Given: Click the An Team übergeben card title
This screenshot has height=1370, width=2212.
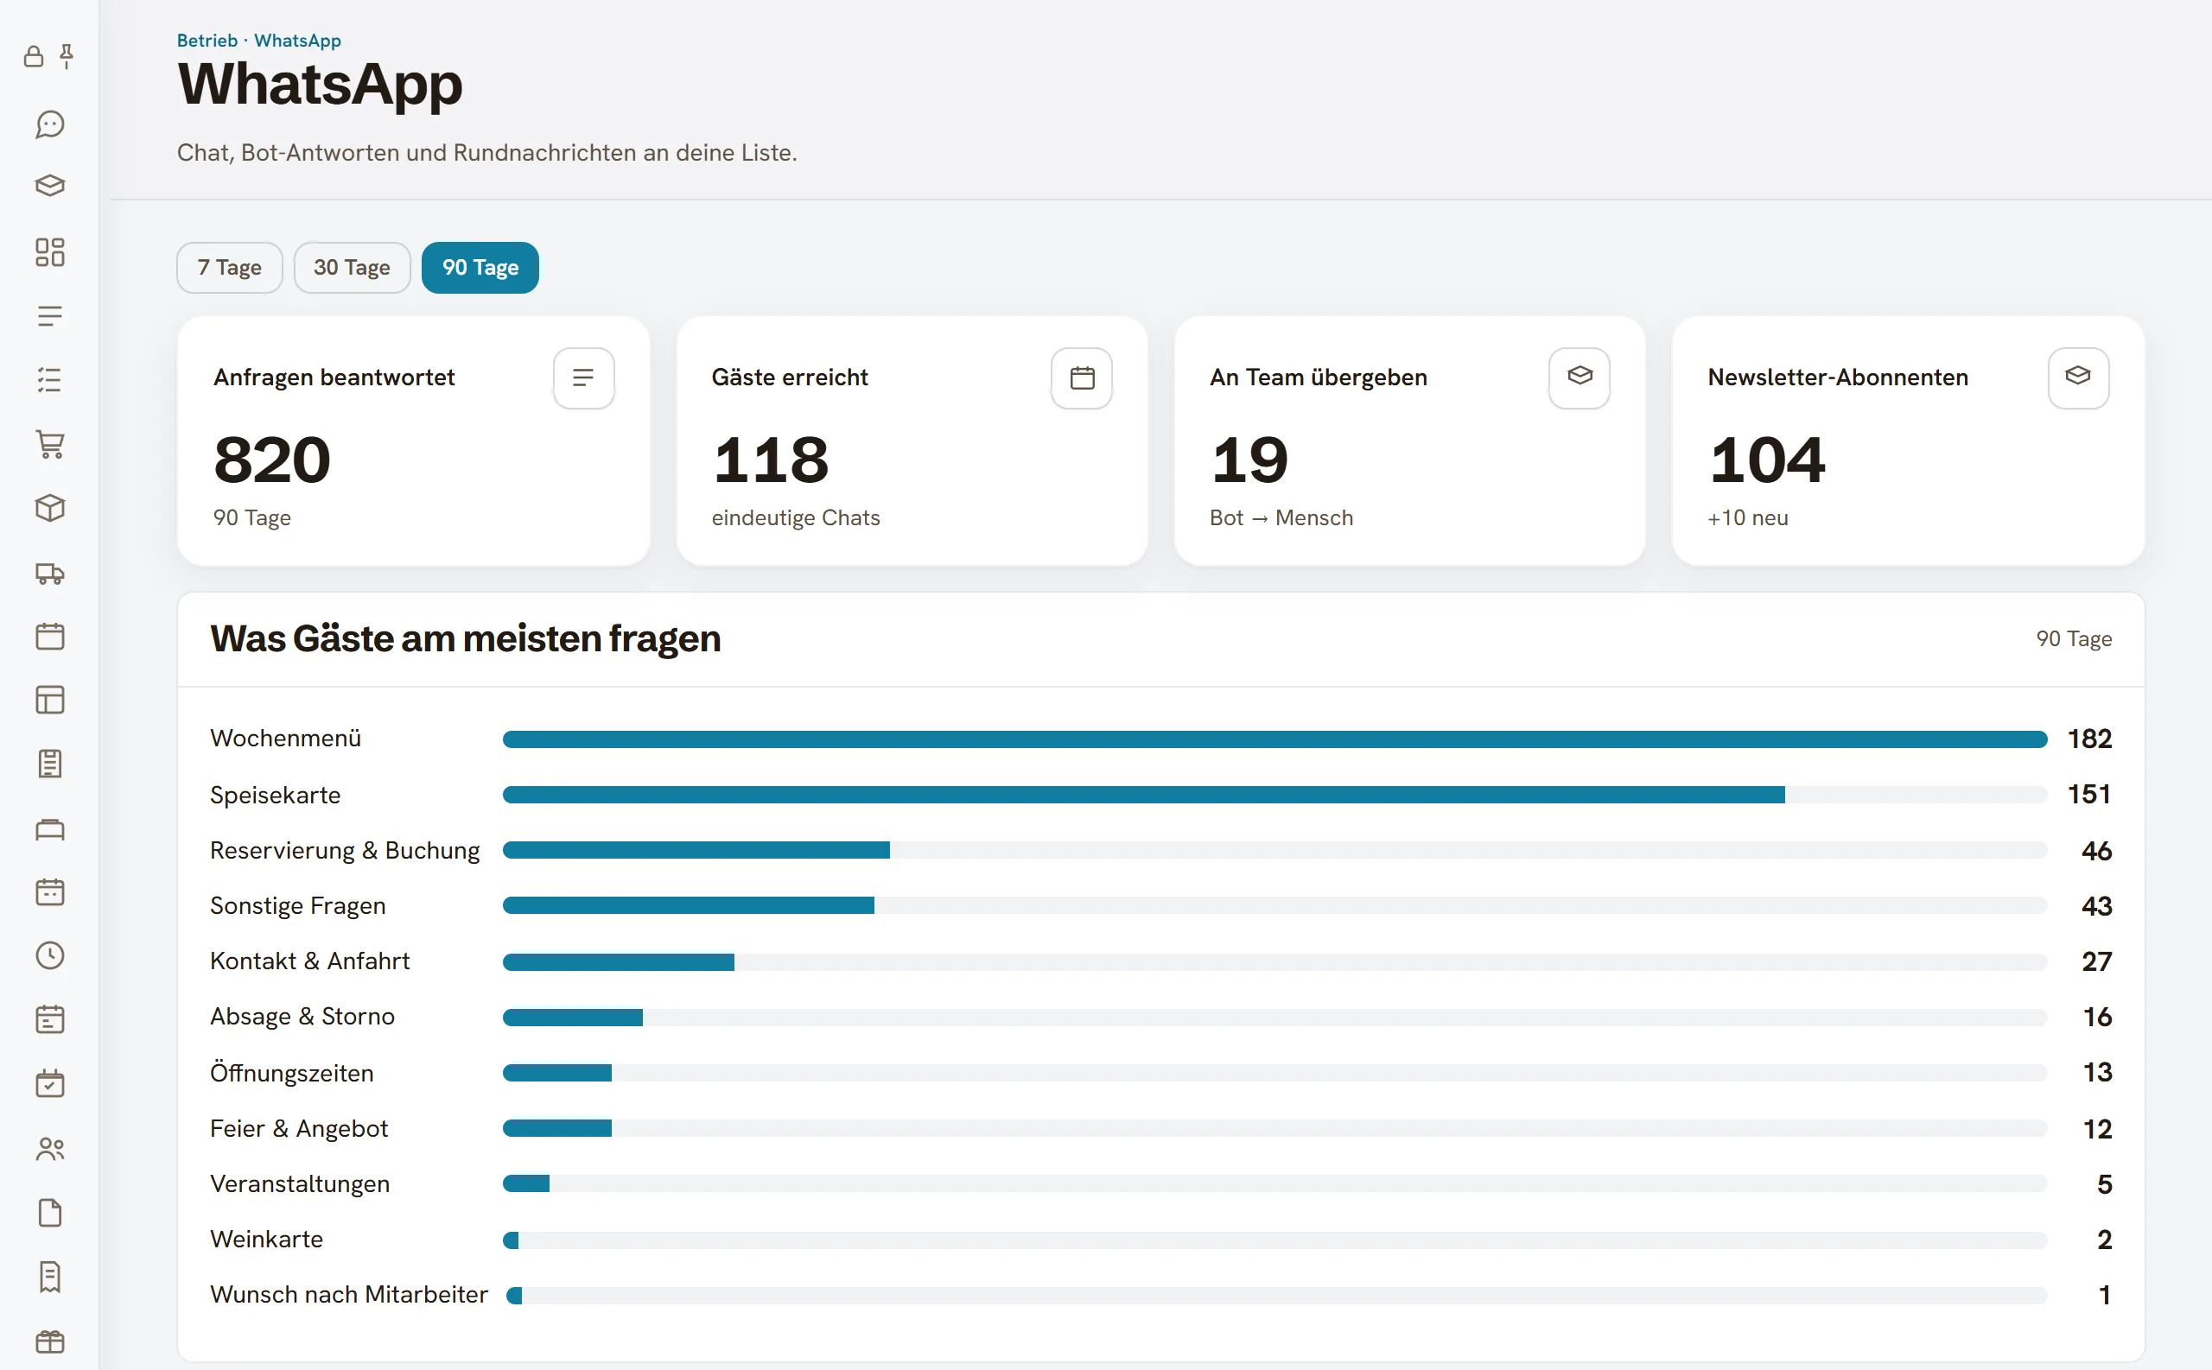Looking at the screenshot, I should point(1319,377).
